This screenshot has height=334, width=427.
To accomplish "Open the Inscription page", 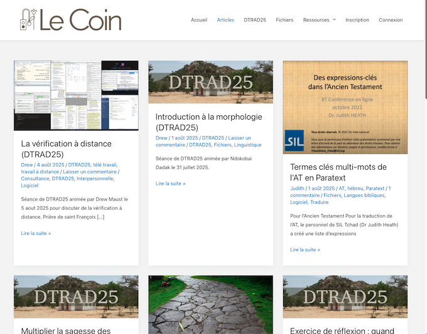I will point(357,20).
